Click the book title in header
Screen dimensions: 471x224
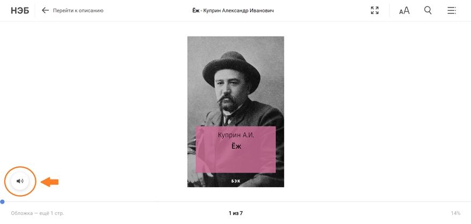(233, 11)
